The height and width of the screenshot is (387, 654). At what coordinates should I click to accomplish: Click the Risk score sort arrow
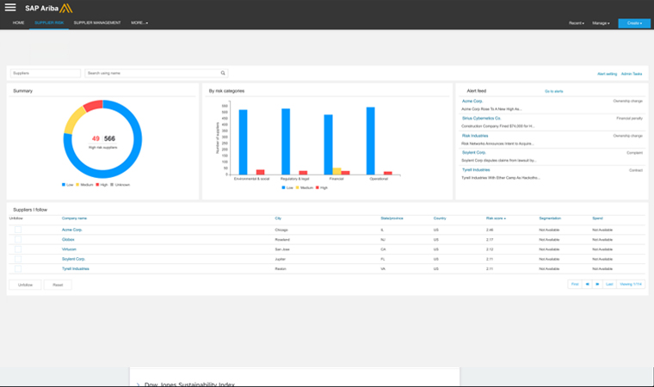coord(505,218)
